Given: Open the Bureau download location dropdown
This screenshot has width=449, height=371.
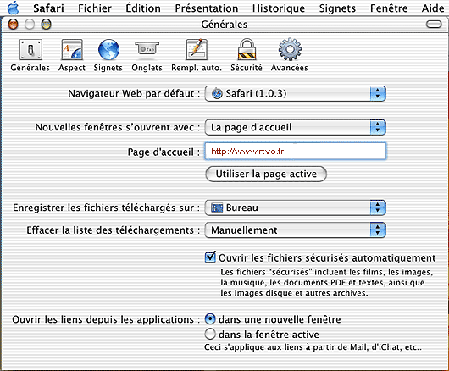Looking at the screenshot, I should click(296, 208).
